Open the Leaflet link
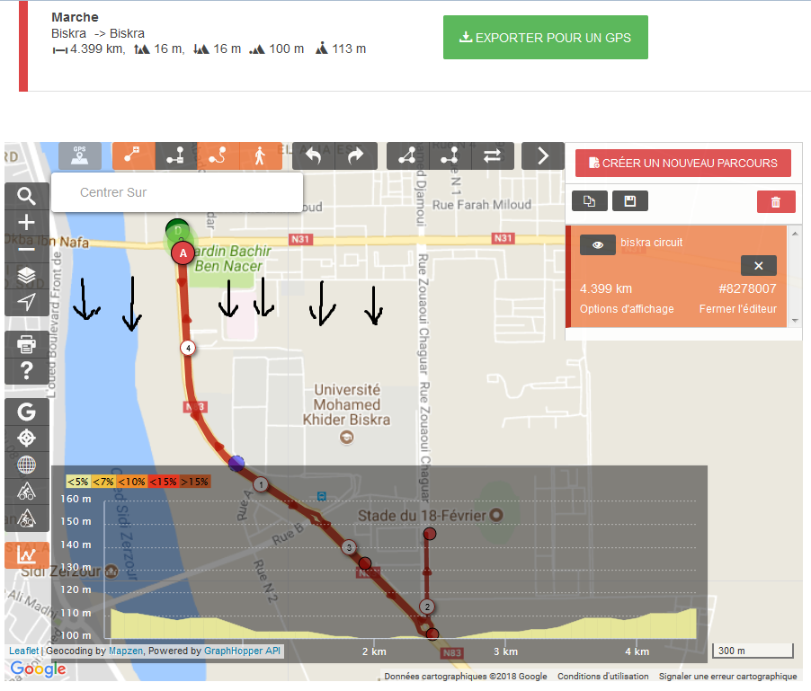The width and height of the screenshot is (811, 691). (x=23, y=651)
